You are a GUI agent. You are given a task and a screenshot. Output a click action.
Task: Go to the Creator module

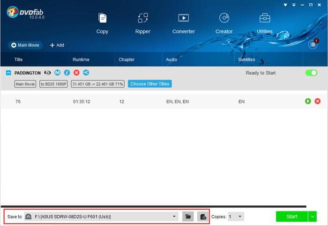pos(224,23)
